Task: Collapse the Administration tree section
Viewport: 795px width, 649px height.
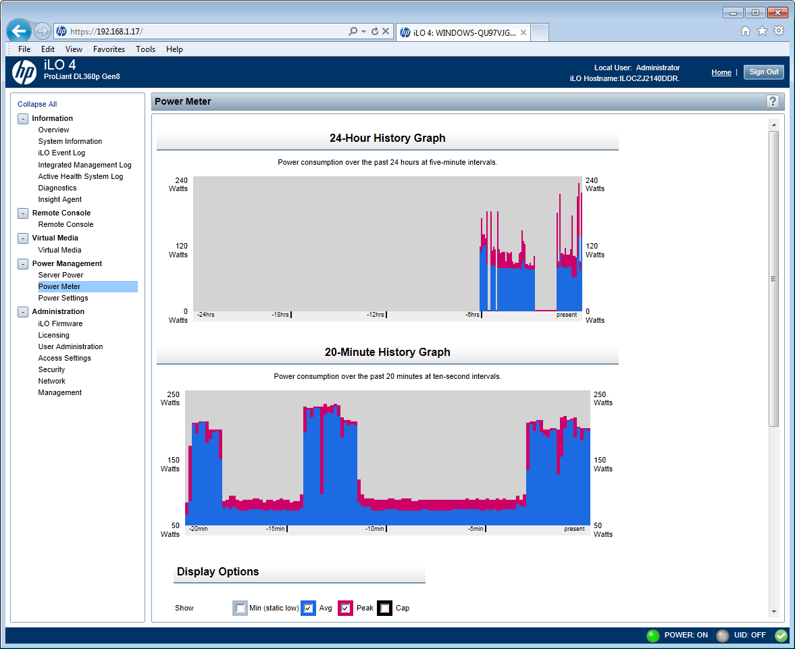Action: (x=23, y=312)
